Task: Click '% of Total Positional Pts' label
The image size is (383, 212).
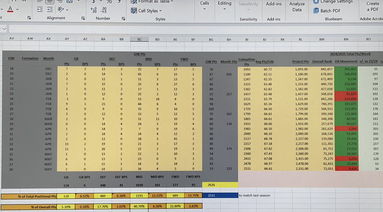Action: click(29, 196)
